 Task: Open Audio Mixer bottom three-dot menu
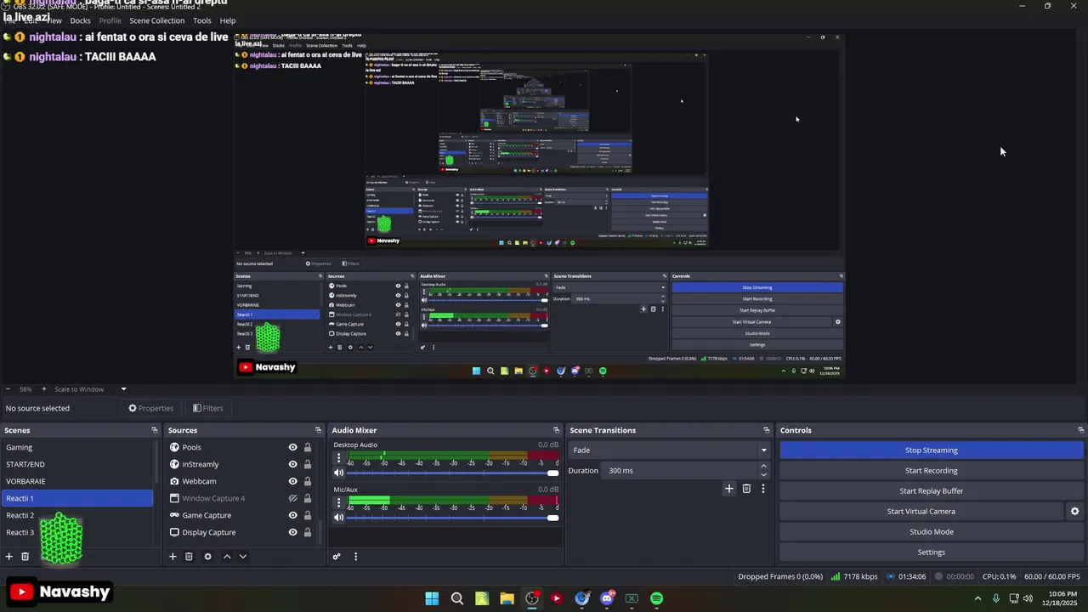[355, 557]
